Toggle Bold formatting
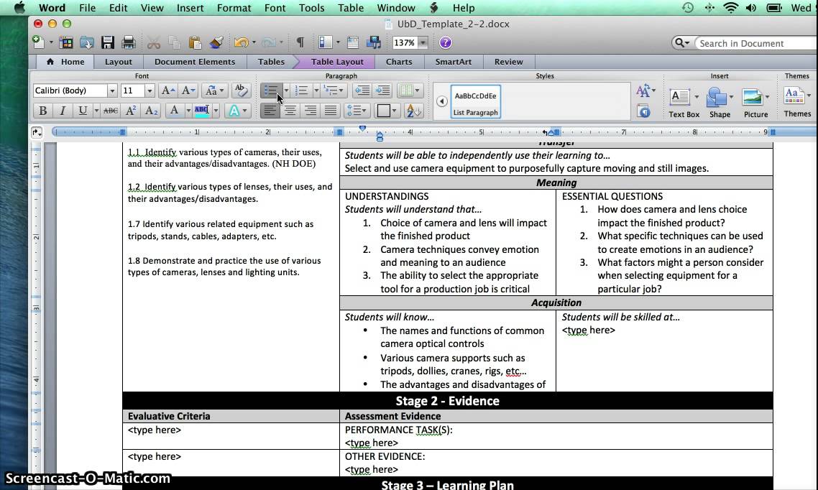Image resolution: width=818 pixels, height=490 pixels. [43, 111]
